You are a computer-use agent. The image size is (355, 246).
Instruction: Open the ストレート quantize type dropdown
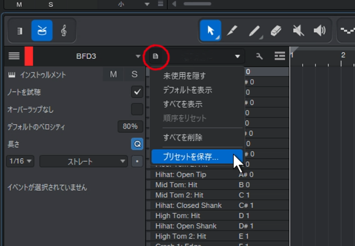[83, 162]
